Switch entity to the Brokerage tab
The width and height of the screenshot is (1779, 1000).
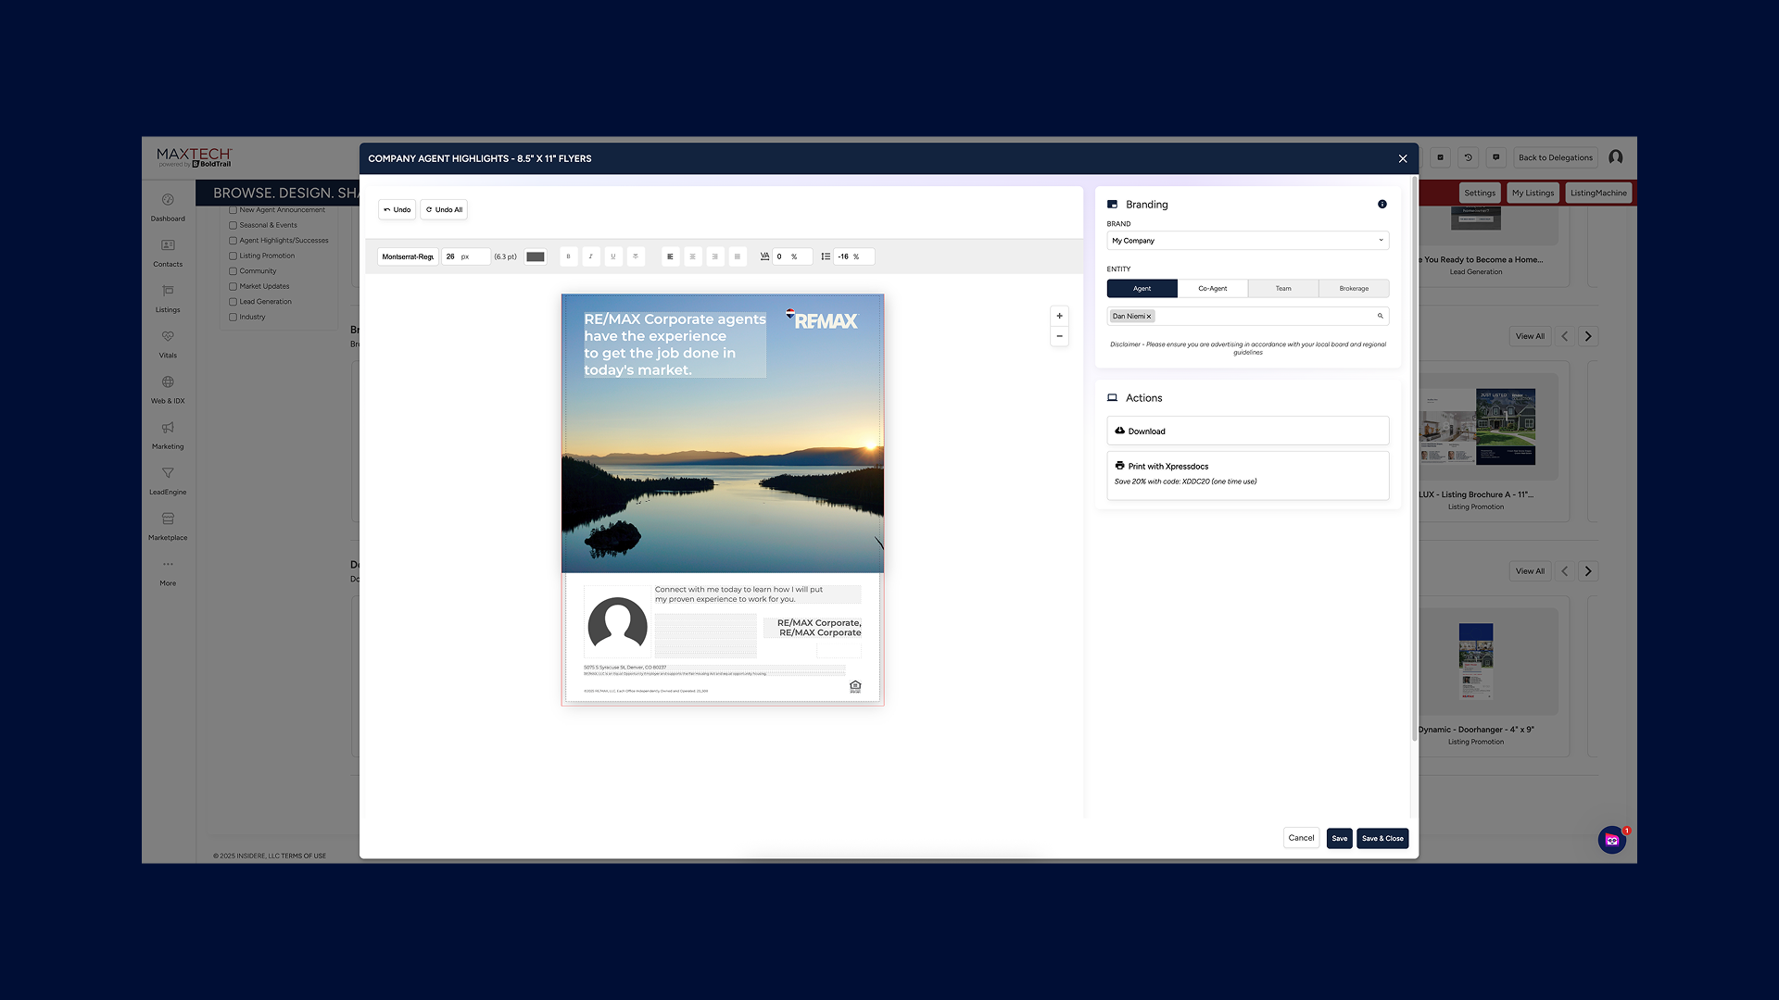click(1354, 288)
